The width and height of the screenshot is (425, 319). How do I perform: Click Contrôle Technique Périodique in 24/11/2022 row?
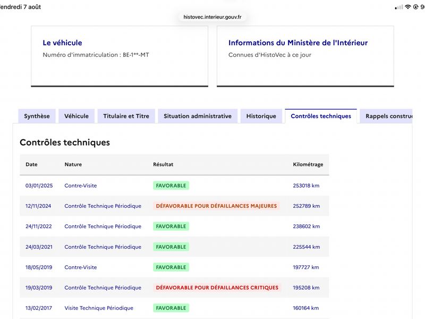(103, 226)
